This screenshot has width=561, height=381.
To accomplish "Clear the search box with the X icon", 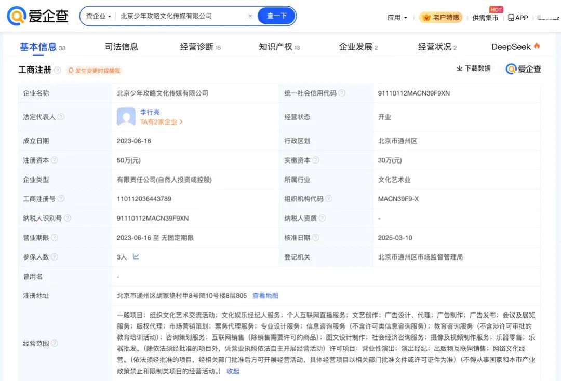I will coord(250,16).
